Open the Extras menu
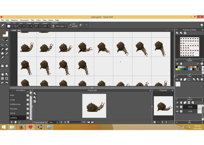Screen dimensions: 204x145 [x=51, y=20]
